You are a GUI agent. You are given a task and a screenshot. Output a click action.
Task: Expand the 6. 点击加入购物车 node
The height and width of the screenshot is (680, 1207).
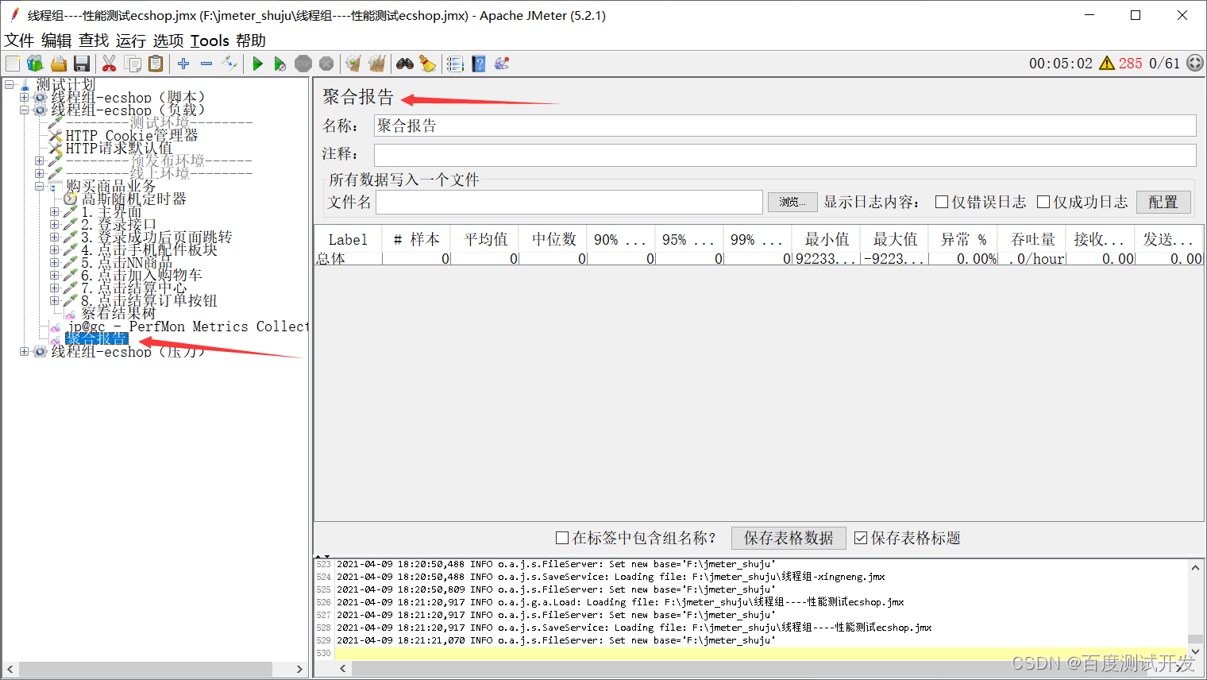[54, 275]
